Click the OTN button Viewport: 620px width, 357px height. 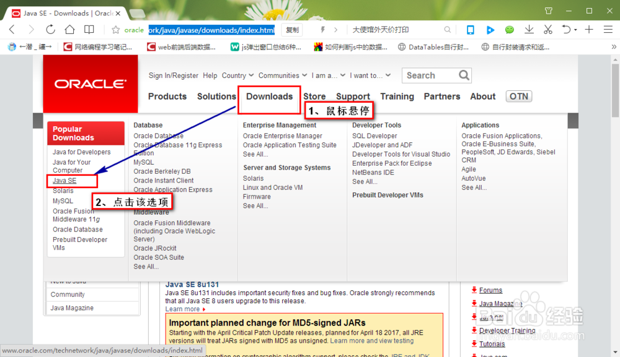click(519, 97)
